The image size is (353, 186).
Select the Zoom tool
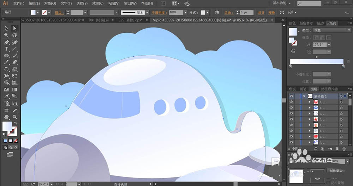pyautogui.click(x=15, y=117)
